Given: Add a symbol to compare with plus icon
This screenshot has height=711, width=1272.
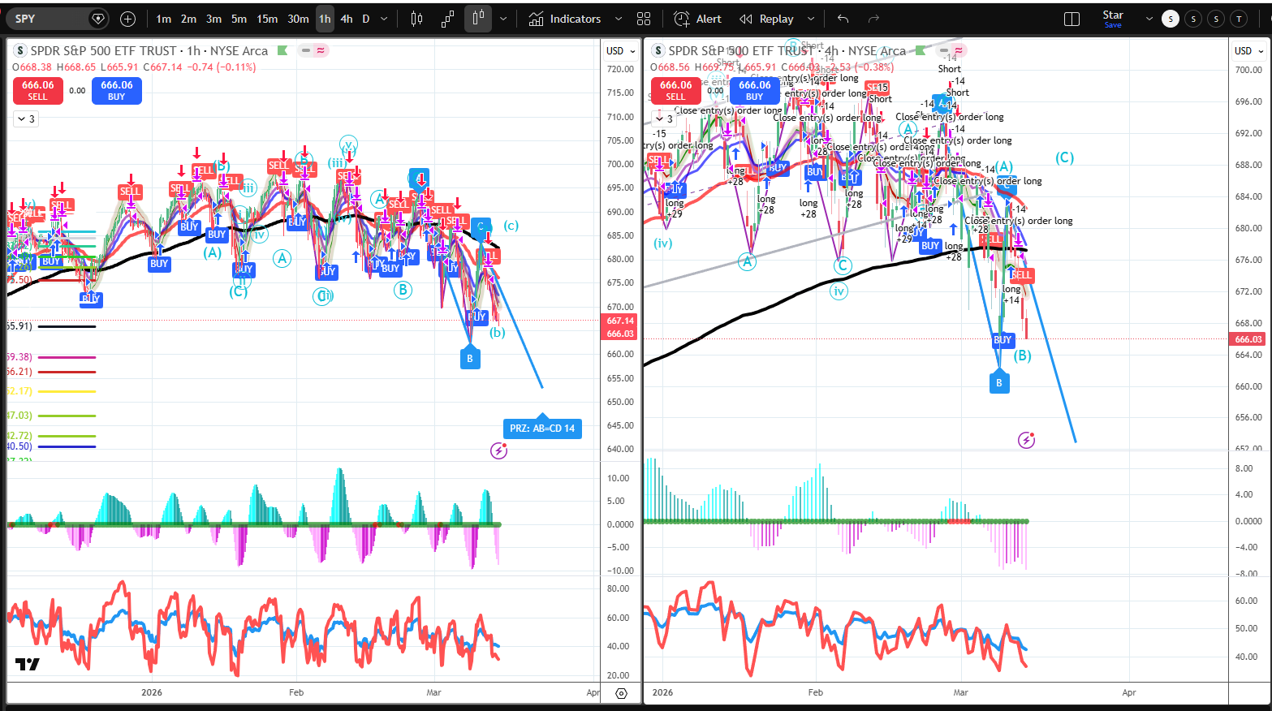Looking at the screenshot, I should tap(127, 19).
